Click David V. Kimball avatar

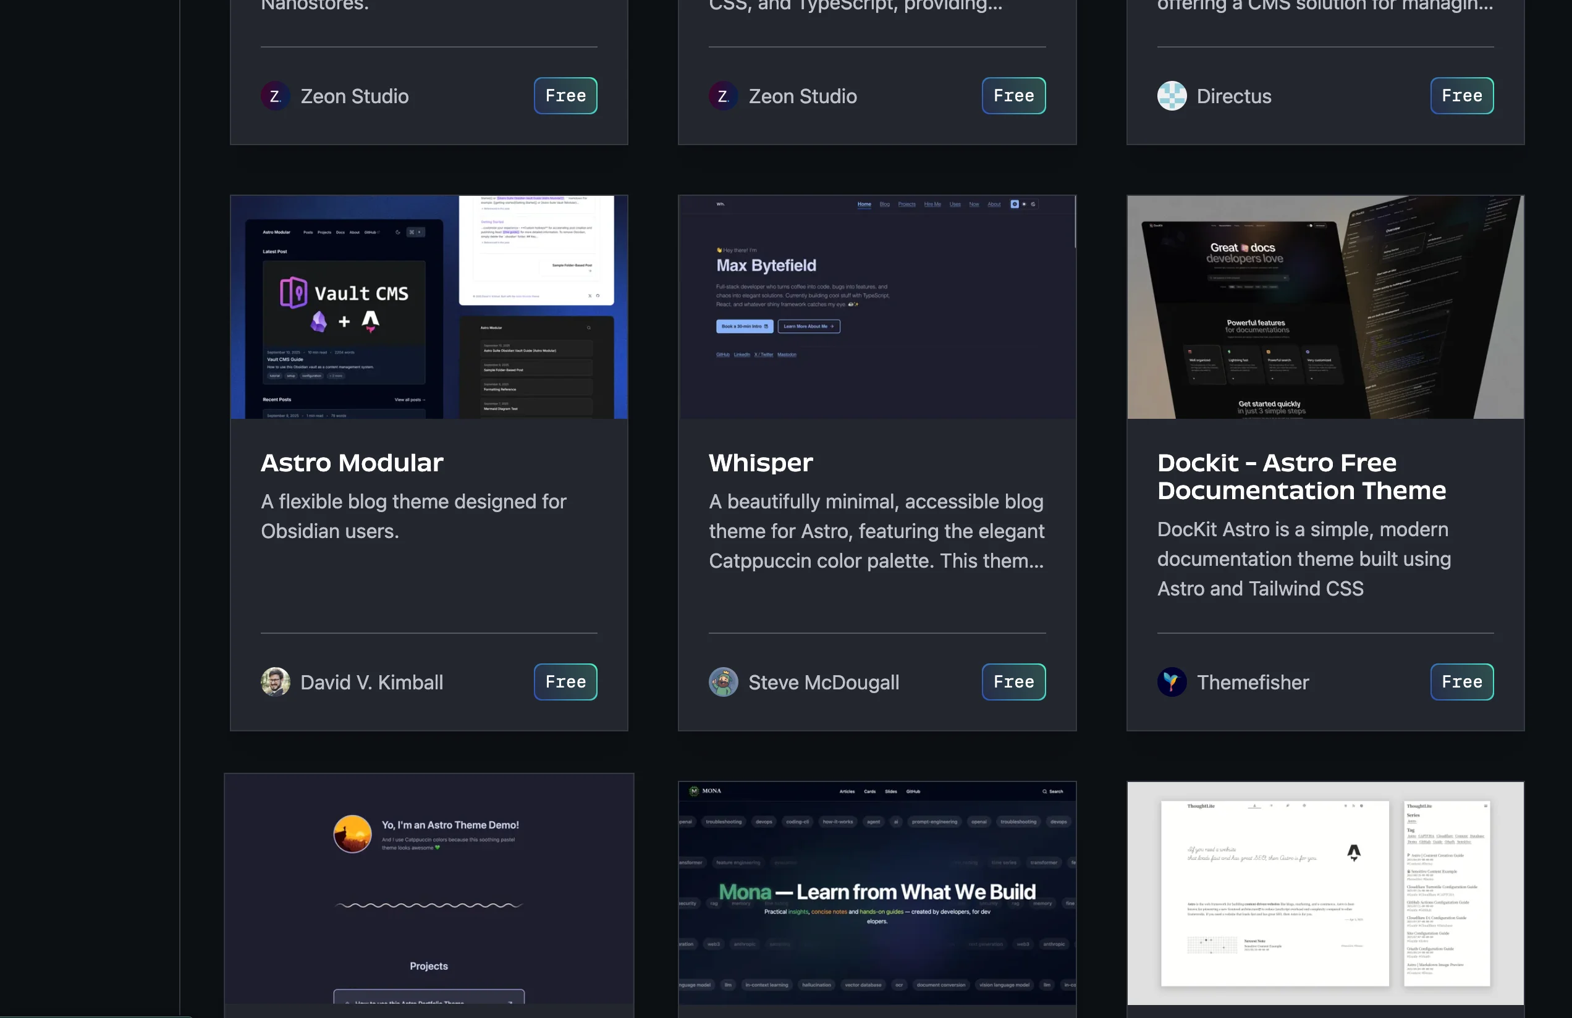[276, 682]
